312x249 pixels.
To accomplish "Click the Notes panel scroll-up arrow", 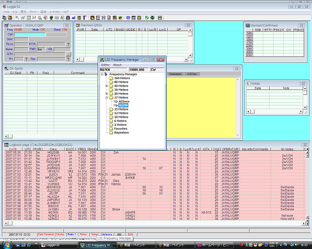I will click(x=305, y=89).
